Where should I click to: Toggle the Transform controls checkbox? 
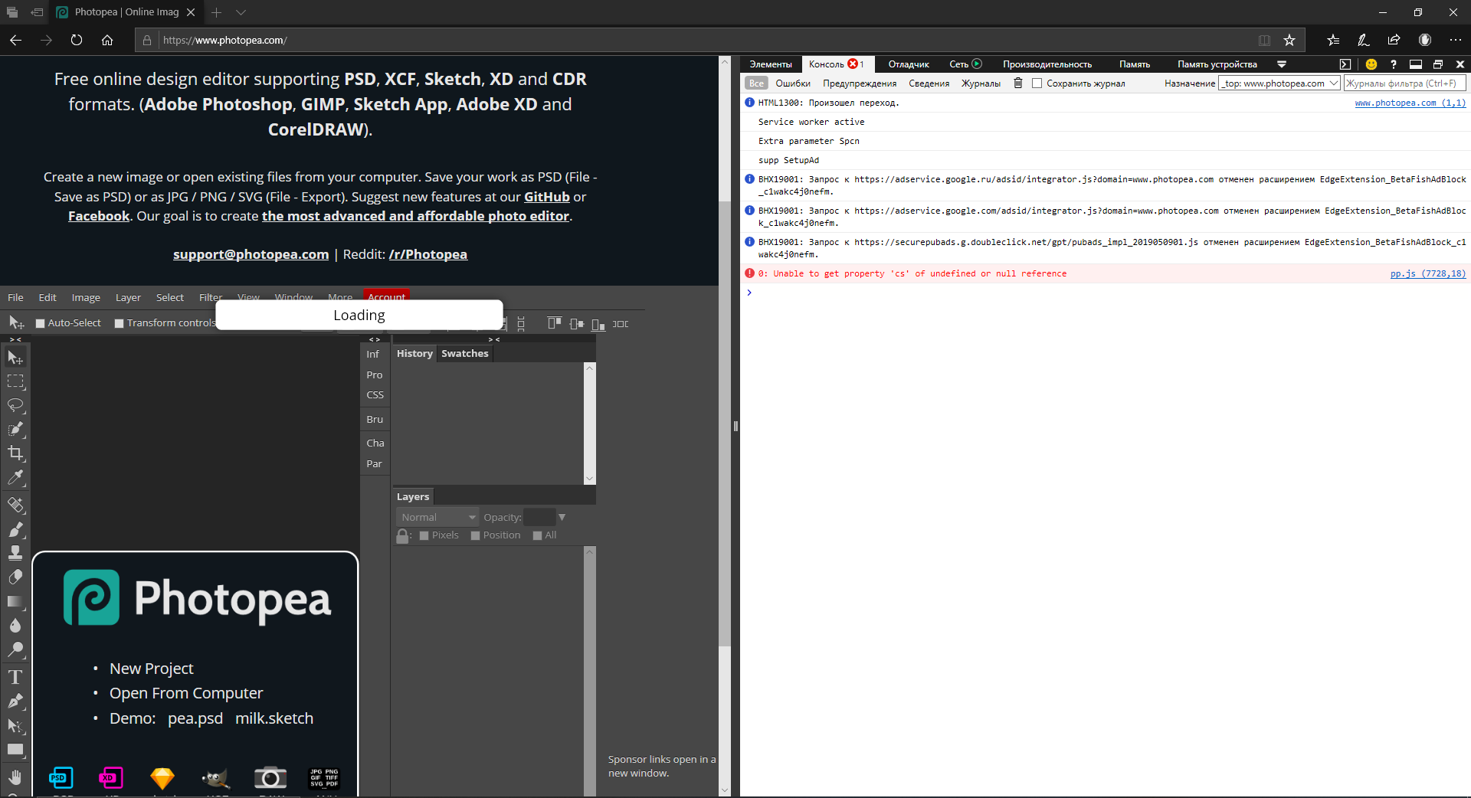point(120,322)
